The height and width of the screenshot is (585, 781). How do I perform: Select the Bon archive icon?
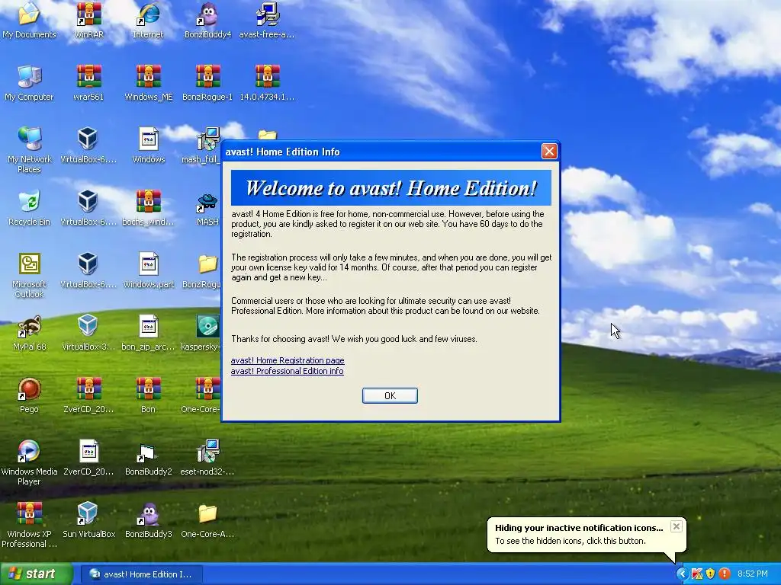[x=149, y=395]
